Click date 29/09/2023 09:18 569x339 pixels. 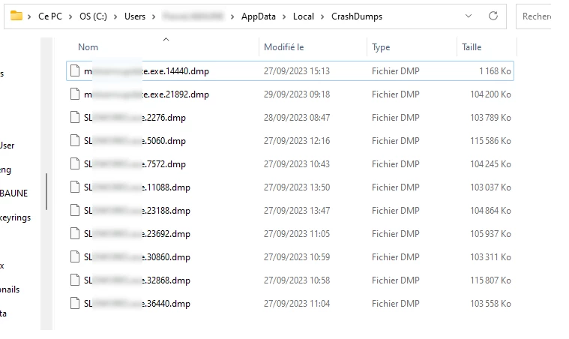coord(297,94)
